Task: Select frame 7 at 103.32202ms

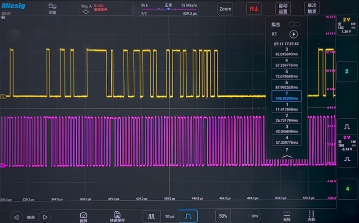Action: point(287,95)
